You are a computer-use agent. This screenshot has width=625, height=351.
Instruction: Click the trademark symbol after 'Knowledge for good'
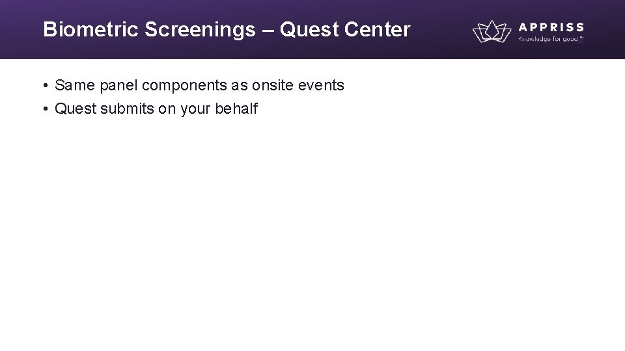(581, 37)
